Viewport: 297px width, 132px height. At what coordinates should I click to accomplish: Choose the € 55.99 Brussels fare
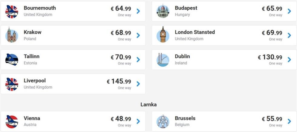point(272,119)
